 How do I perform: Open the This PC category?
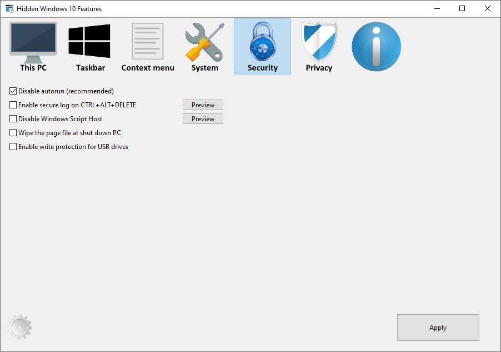(33, 47)
